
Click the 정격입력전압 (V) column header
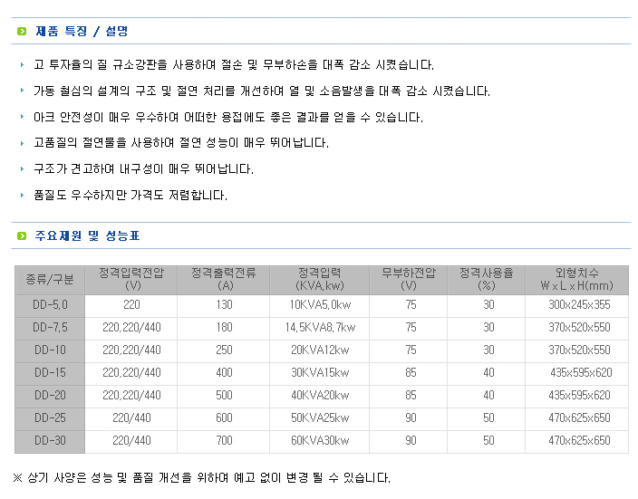coord(131,279)
